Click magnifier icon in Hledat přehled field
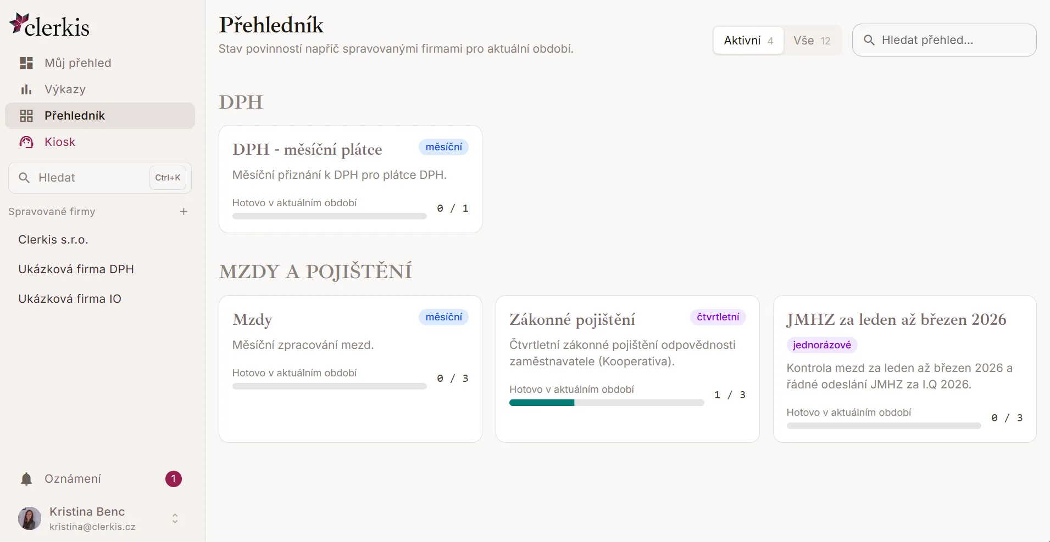The image size is (1050, 542). (x=869, y=40)
